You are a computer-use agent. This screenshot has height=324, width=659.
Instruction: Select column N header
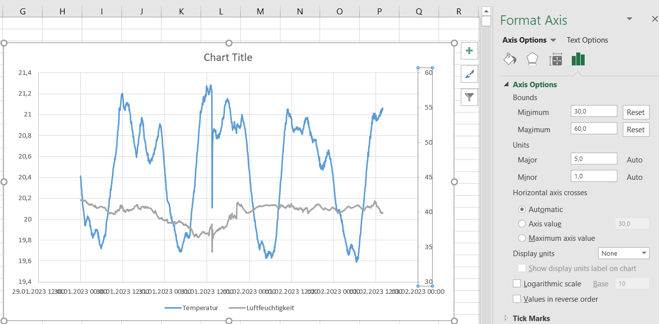click(300, 11)
